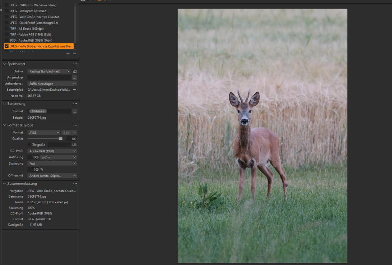Enable the Zielgröße checkbox
The height and width of the screenshot is (265, 392).
(x=29, y=145)
